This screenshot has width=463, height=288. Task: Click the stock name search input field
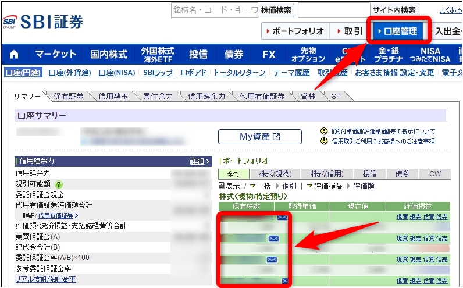[x=214, y=10]
